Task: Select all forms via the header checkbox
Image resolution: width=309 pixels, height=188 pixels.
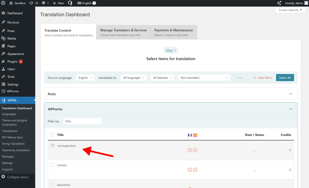Action: point(52,134)
